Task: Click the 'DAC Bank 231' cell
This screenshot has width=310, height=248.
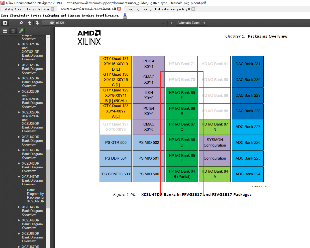Action: 248,64
